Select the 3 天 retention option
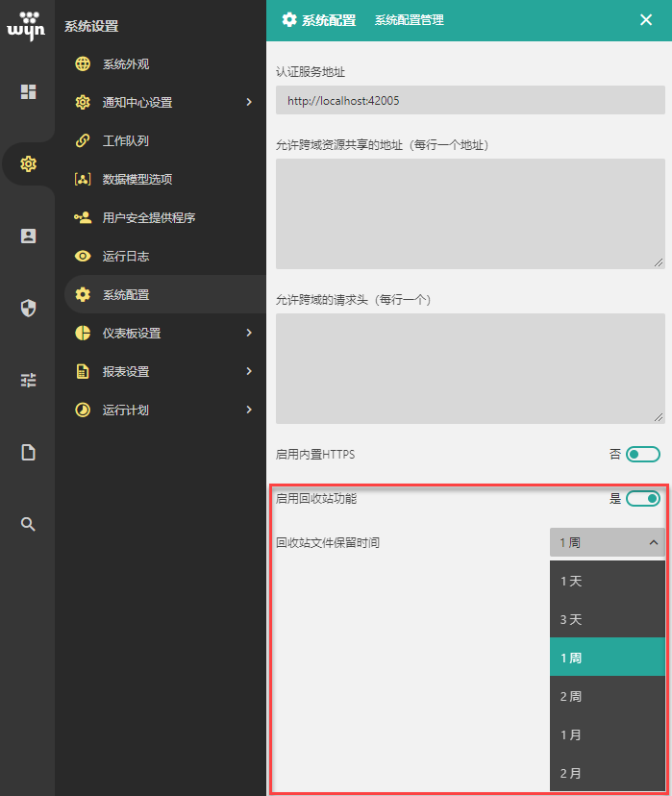 click(608, 619)
